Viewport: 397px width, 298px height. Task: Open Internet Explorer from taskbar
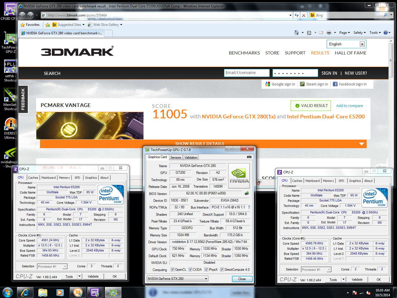coord(25,292)
